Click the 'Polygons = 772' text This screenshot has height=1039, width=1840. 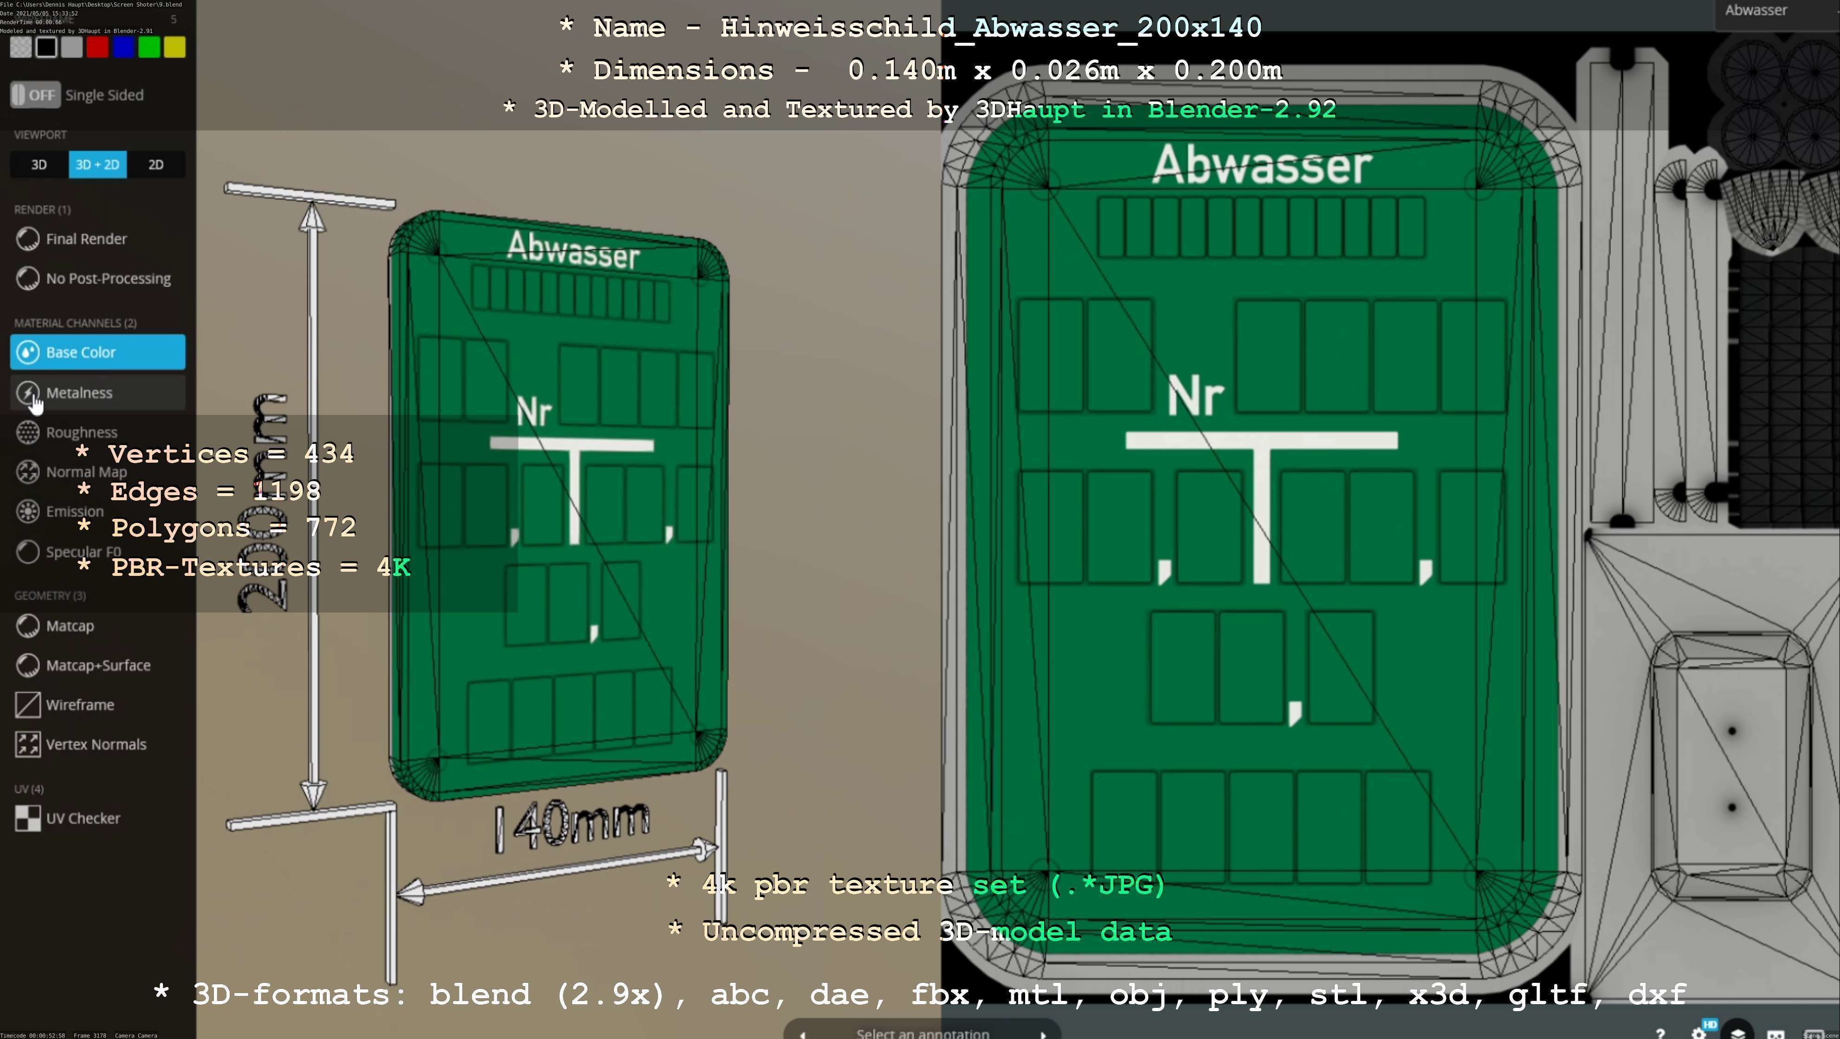tap(217, 528)
